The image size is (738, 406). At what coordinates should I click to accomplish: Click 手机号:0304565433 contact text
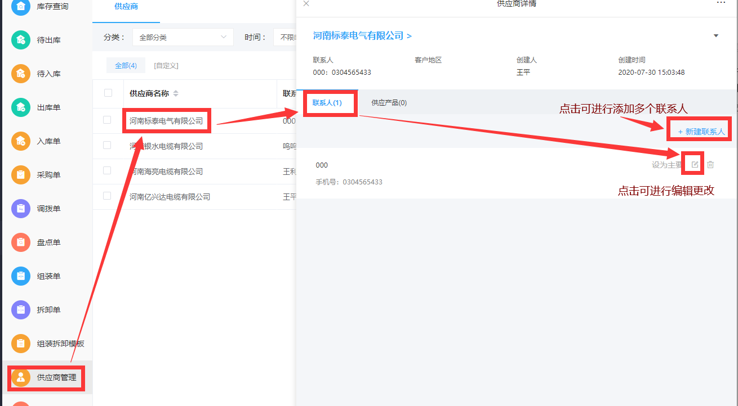click(349, 182)
